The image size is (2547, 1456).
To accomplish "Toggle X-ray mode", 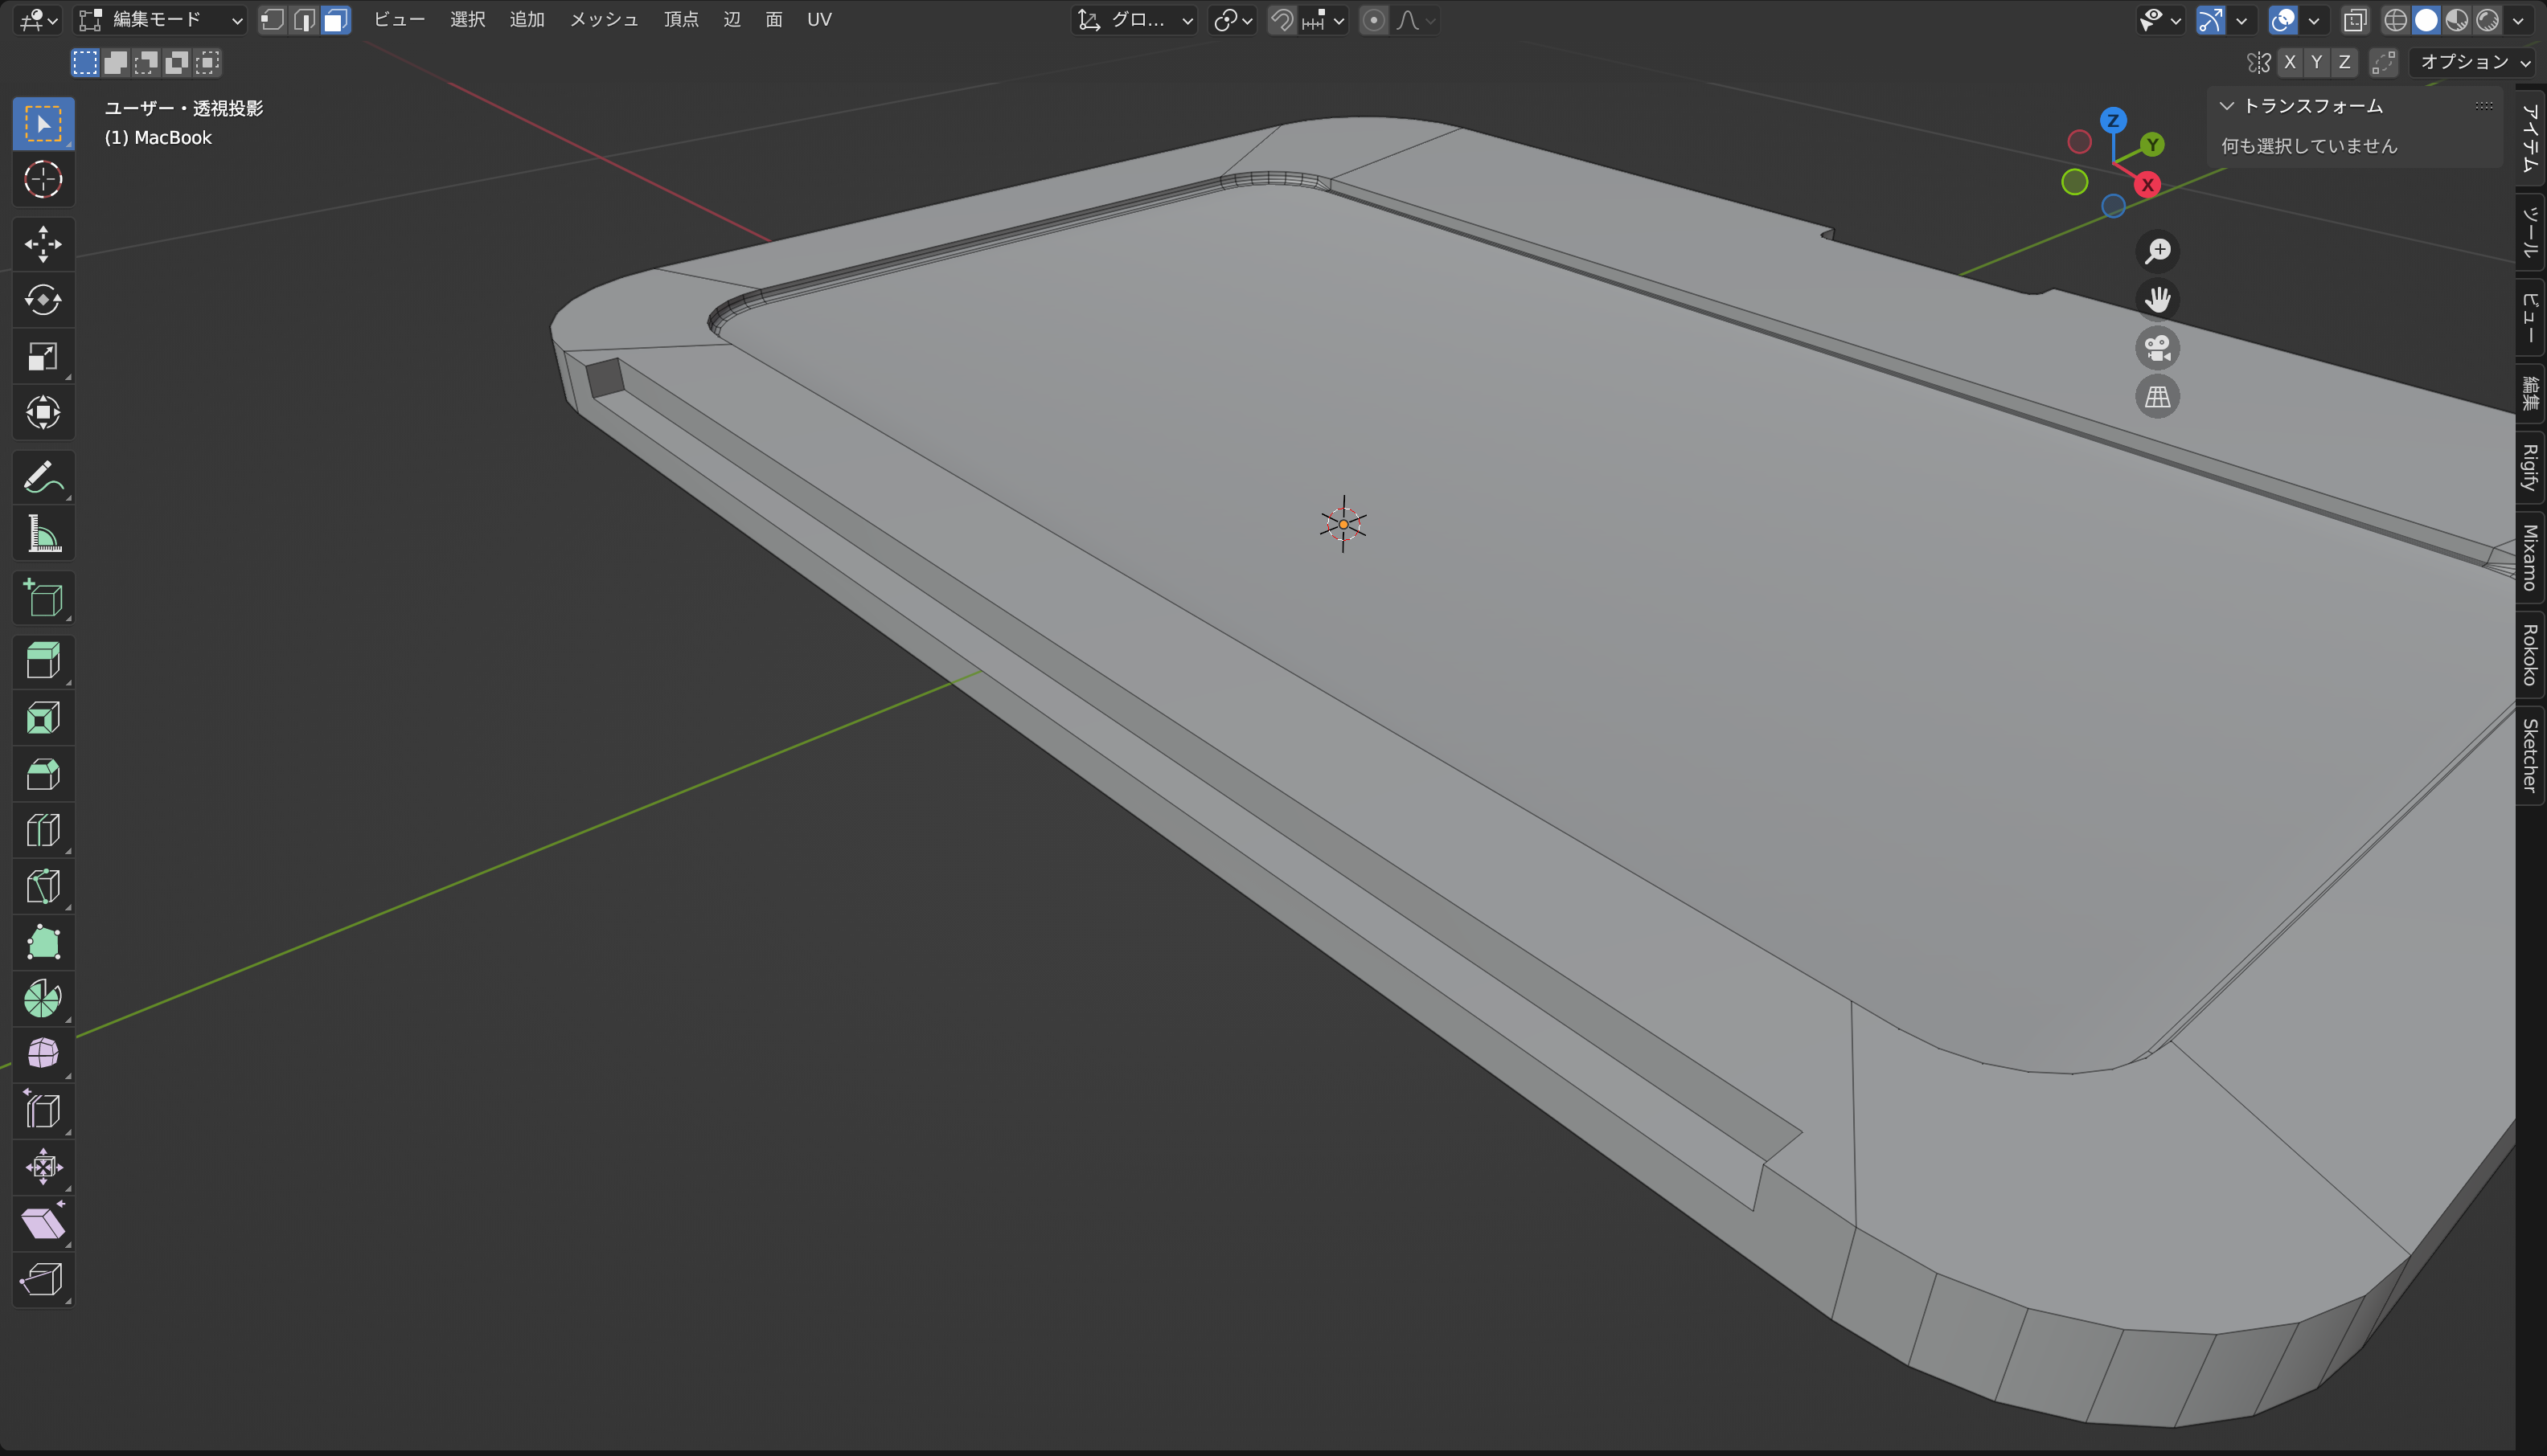I will coord(2355,20).
